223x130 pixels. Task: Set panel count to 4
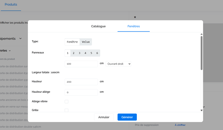pos(85,53)
